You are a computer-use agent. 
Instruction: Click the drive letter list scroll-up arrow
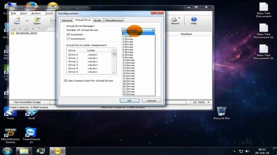pyautogui.click(x=114, y=50)
